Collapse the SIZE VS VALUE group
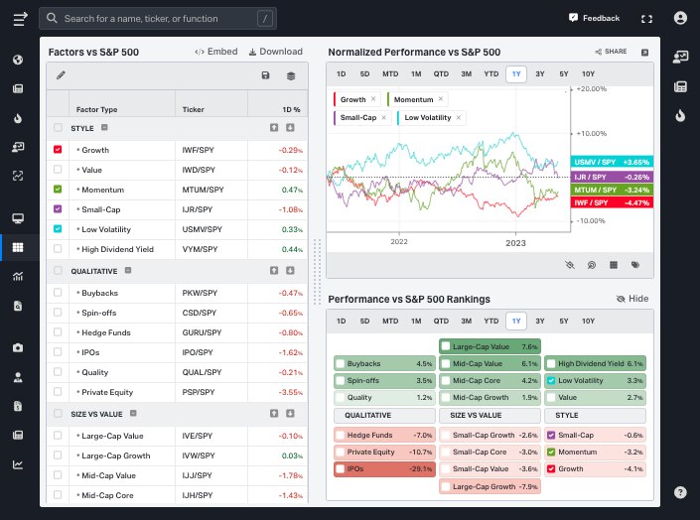 point(134,414)
